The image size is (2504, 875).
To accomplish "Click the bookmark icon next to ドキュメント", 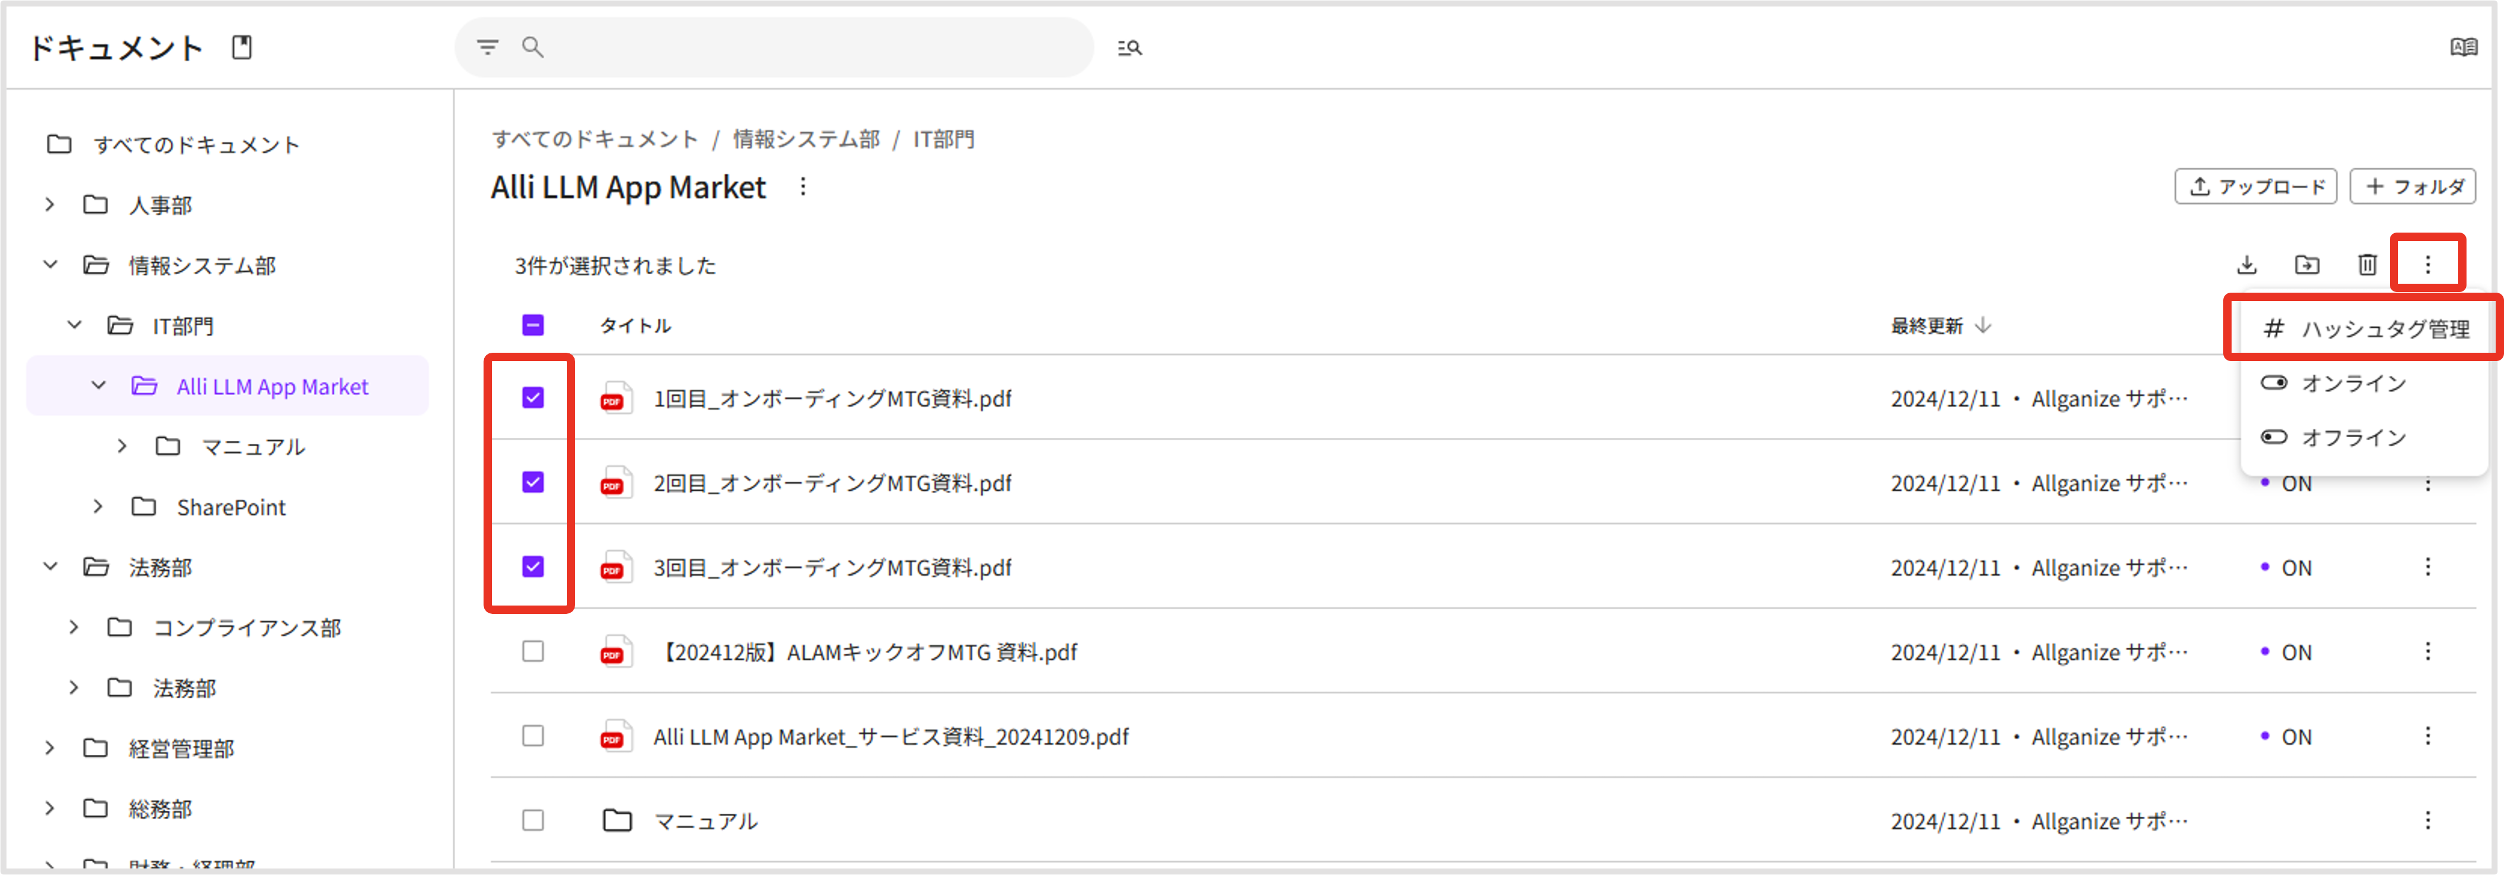I will (x=242, y=46).
